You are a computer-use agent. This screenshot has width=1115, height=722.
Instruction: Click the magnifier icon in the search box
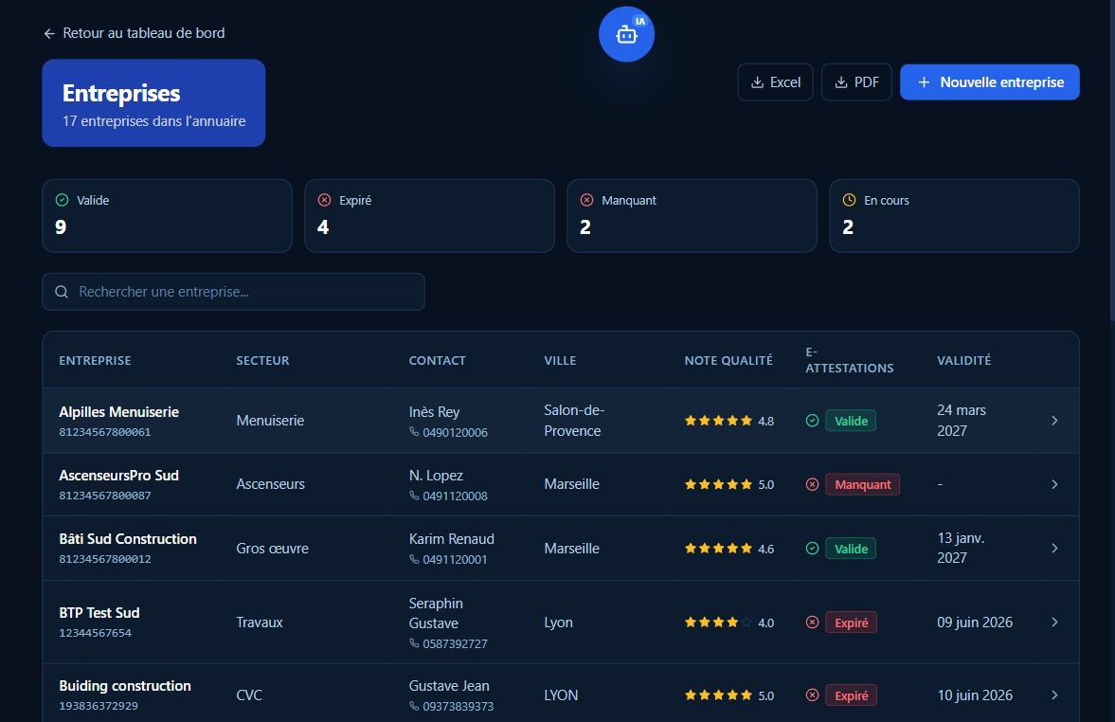[x=62, y=292]
